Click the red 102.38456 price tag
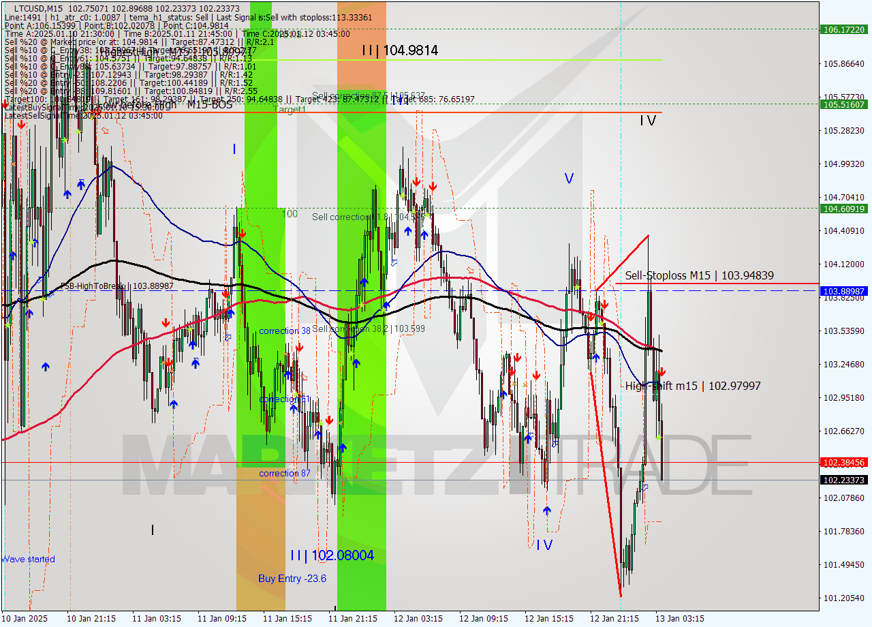 point(844,462)
